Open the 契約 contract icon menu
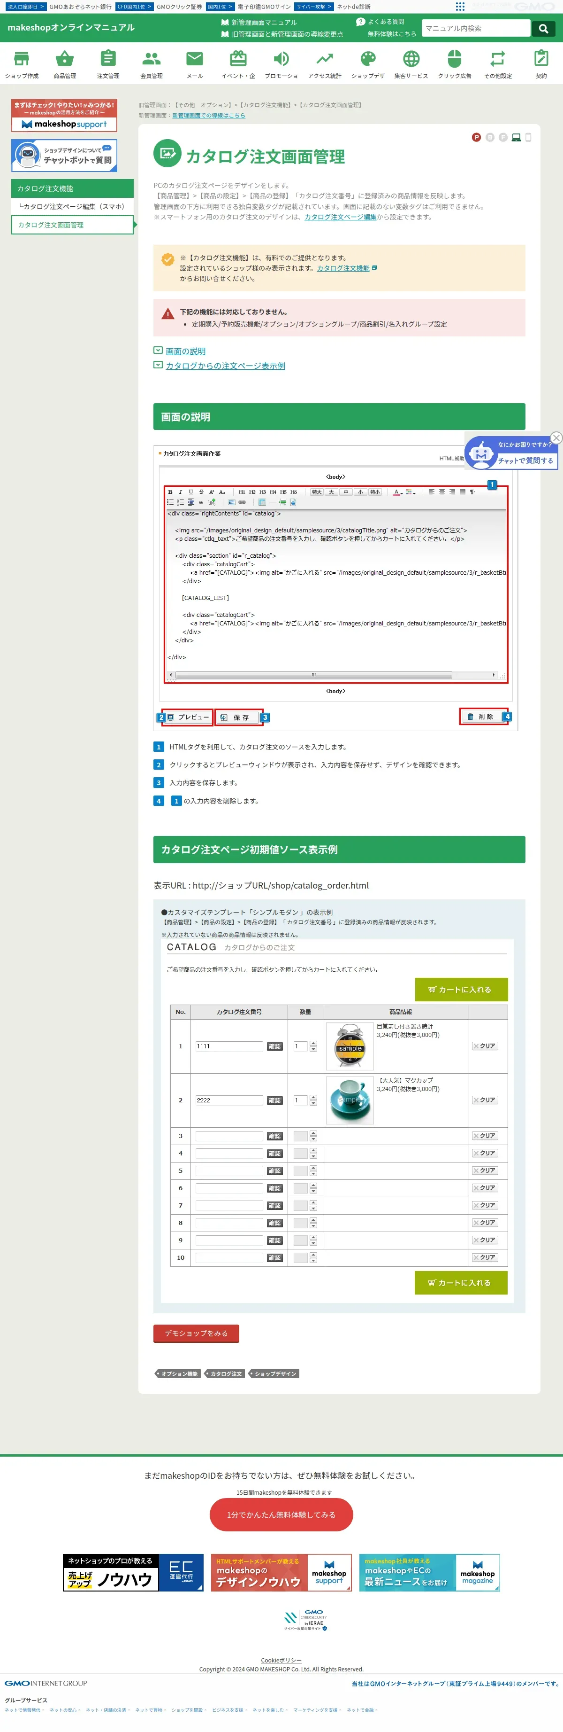Image resolution: width=563 pixels, height=1732 pixels. (541, 64)
